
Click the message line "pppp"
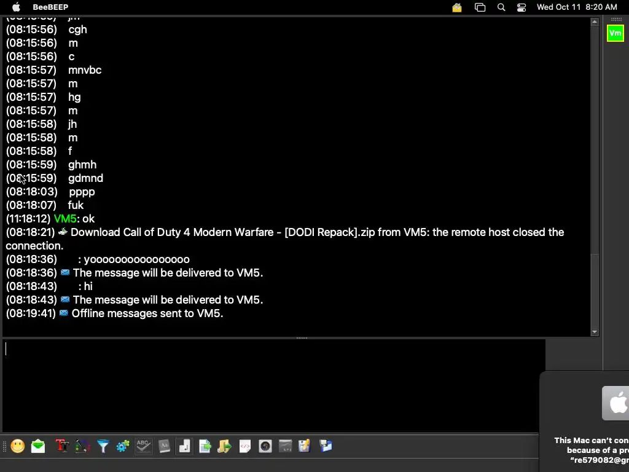point(82,192)
